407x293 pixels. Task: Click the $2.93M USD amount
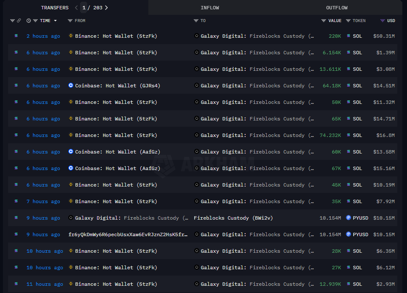pyautogui.click(x=385, y=284)
